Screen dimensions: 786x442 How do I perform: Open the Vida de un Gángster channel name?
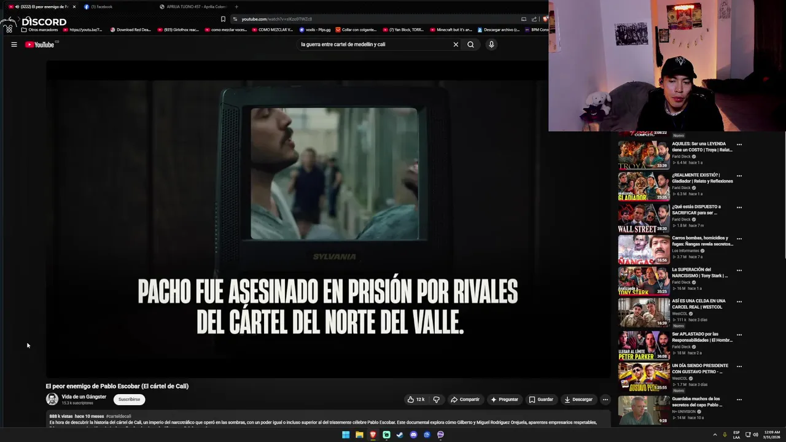pos(84,397)
